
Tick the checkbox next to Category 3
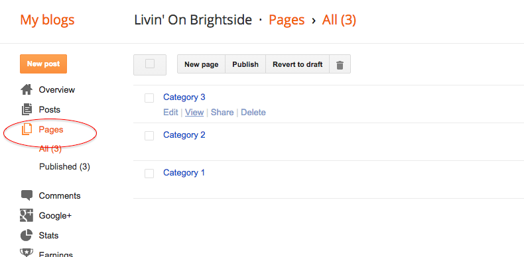(x=149, y=98)
